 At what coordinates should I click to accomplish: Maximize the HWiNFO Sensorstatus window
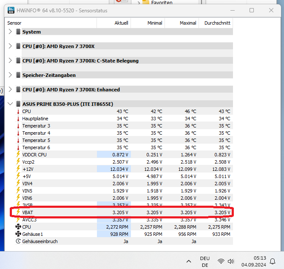[252, 10]
